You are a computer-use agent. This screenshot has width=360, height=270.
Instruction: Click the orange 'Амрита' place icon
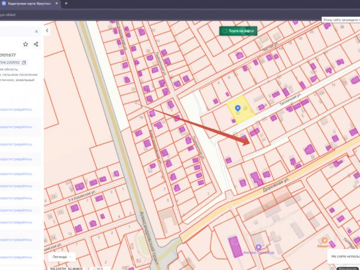pyautogui.click(x=325, y=241)
